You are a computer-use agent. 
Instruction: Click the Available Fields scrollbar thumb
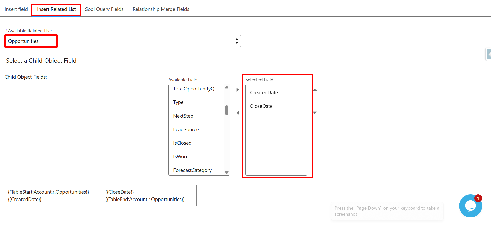(x=227, y=110)
